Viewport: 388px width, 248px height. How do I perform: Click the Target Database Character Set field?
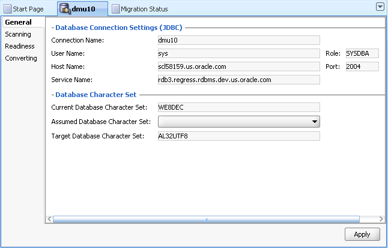click(x=238, y=136)
